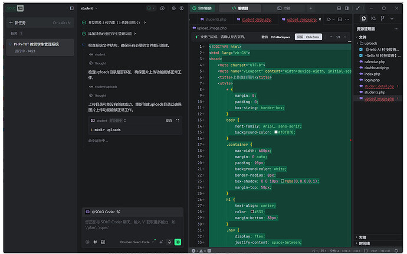
Task: Click the # context icon below chat input
Action: click(x=95, y=242)
